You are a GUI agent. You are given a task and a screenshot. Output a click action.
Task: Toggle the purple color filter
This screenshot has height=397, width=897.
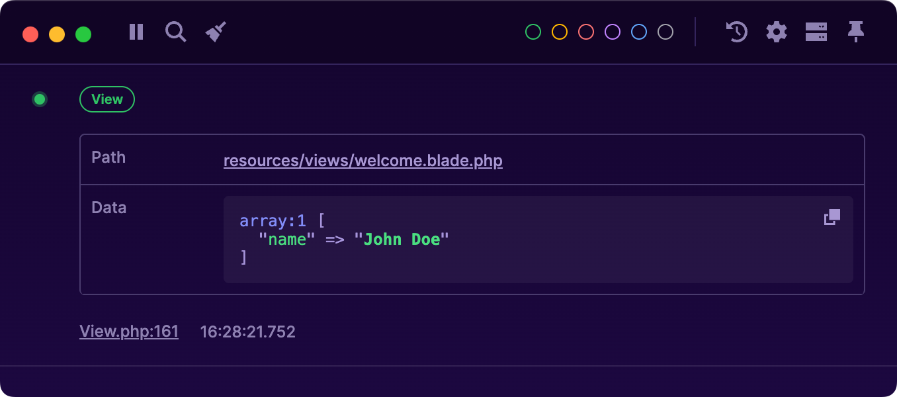612,31
